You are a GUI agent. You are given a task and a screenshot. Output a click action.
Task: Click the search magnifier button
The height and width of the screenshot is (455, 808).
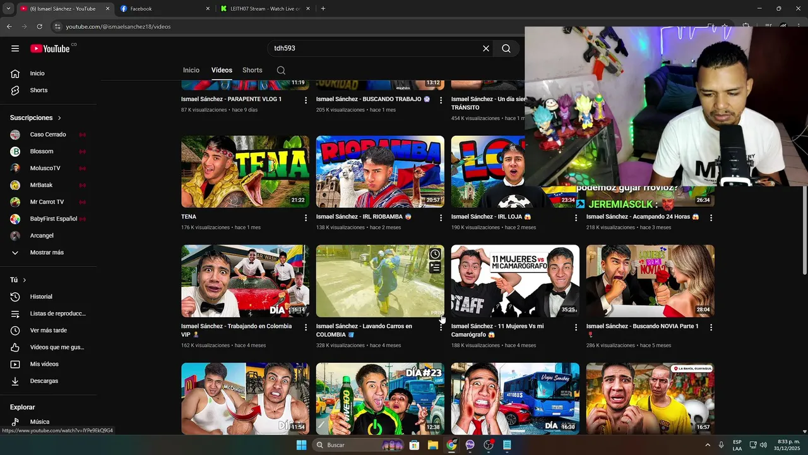506,49
